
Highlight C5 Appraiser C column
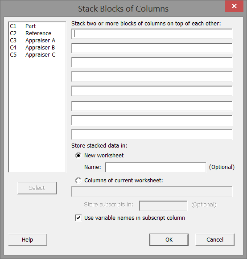33,55
